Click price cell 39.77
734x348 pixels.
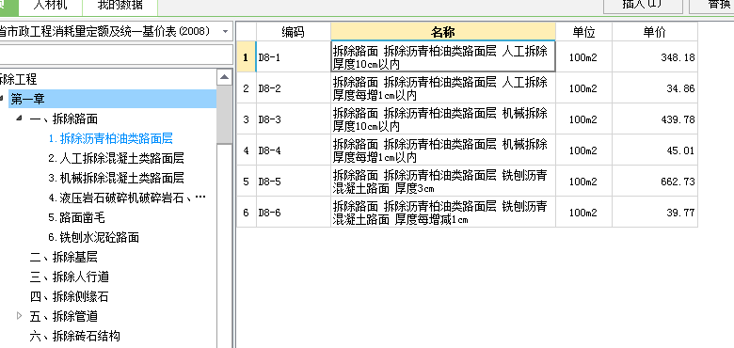click(654, 213)
